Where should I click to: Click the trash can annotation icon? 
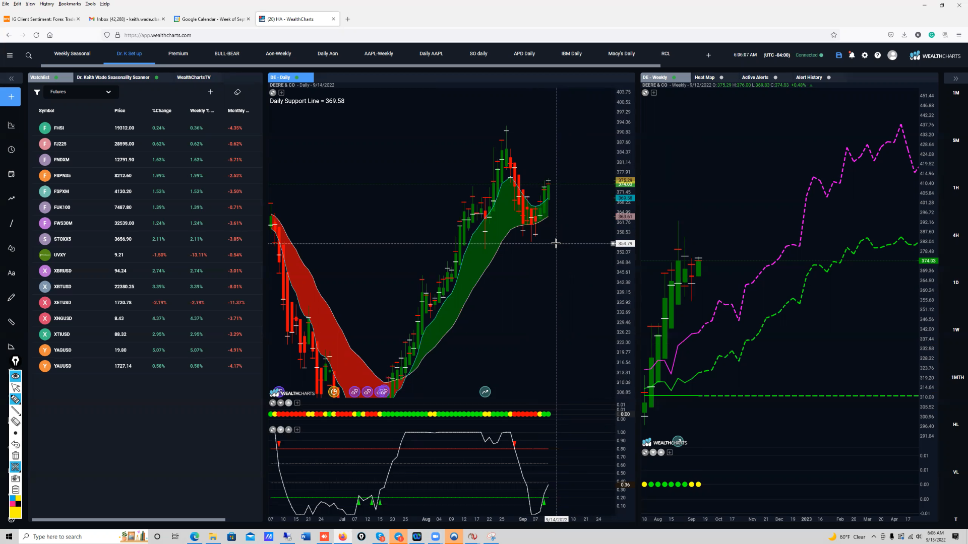point(16,455)
